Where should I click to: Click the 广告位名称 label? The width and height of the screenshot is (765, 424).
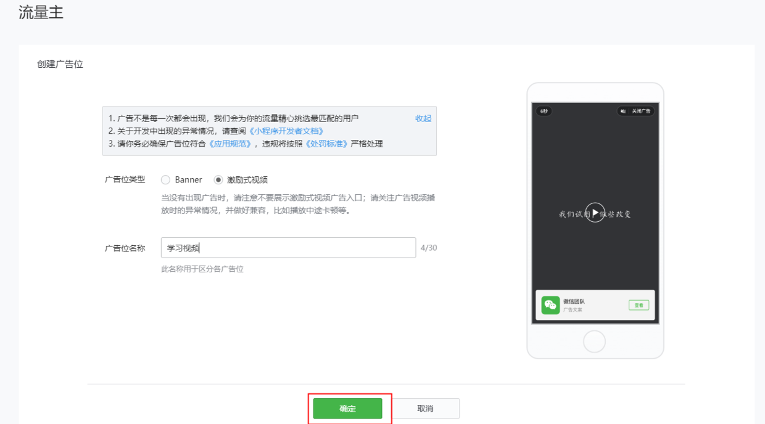125,248
